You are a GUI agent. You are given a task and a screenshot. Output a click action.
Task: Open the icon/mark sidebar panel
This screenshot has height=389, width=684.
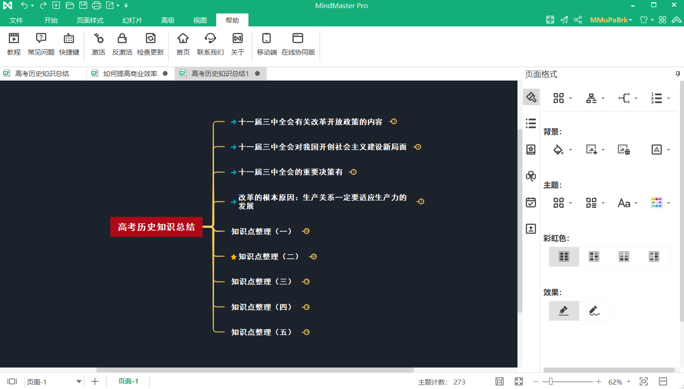point(531,150)
